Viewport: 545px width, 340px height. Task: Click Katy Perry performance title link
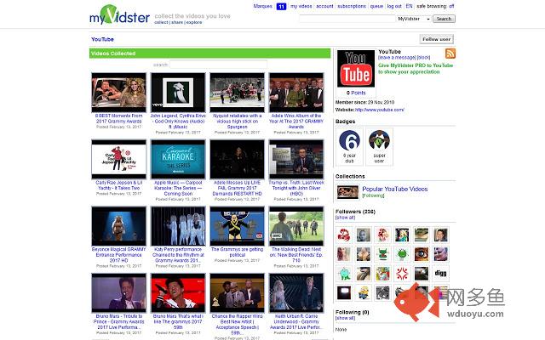pyautogui.click(x=178, y=255)
